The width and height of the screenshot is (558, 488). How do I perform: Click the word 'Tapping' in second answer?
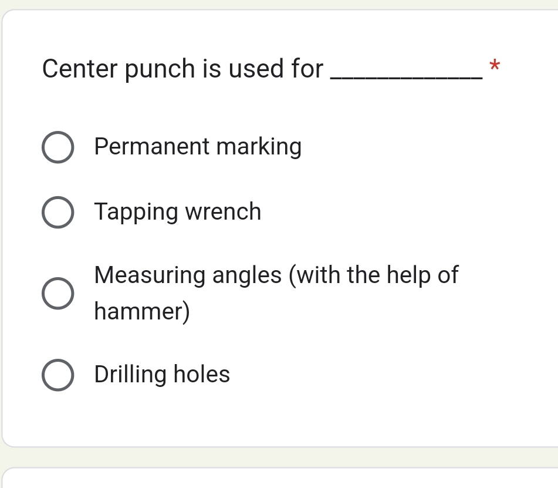136,212
